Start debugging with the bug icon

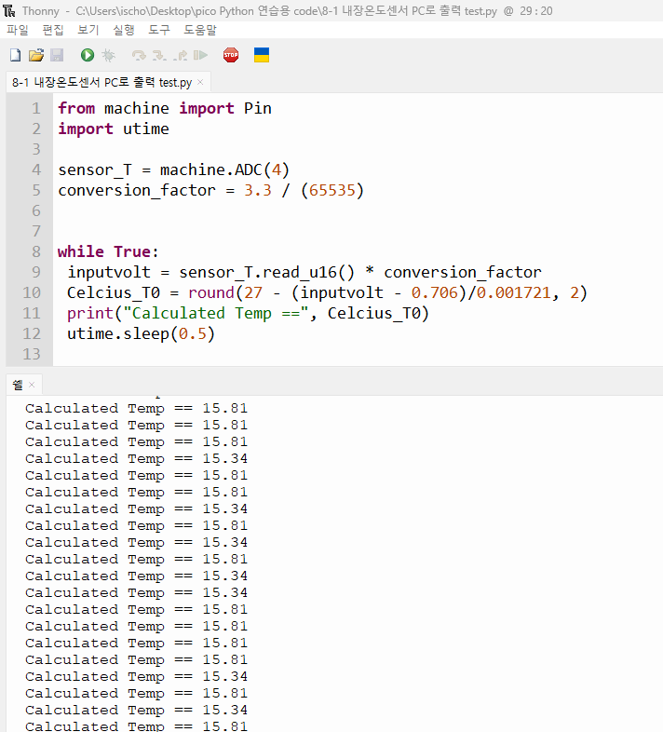108,55
